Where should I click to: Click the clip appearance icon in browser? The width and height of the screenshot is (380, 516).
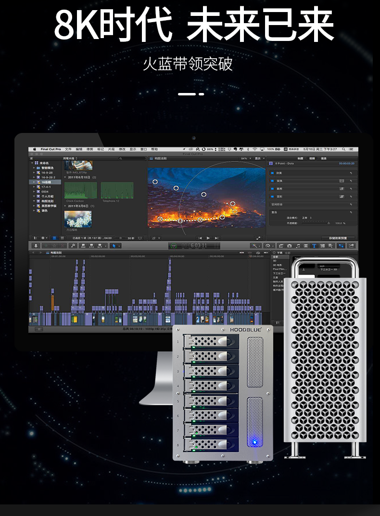[140, 238]
